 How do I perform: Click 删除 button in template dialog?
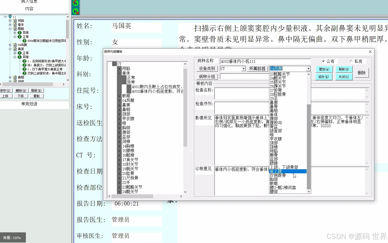pyautogui.click(x=362, y=73)
